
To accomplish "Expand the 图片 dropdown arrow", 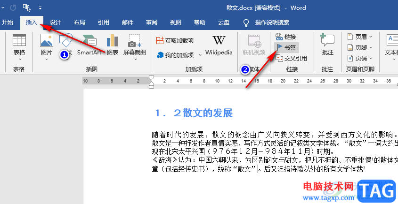I will [47, 60].
